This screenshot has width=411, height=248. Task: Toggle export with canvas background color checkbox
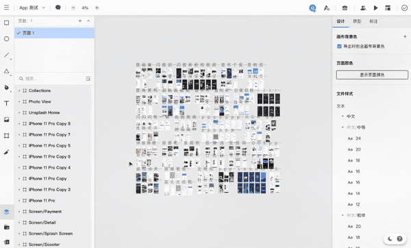(339, 47)
